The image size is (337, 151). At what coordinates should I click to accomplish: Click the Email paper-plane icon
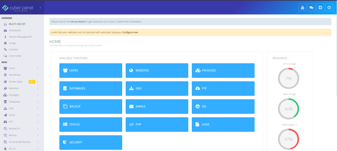pos(5,115)
